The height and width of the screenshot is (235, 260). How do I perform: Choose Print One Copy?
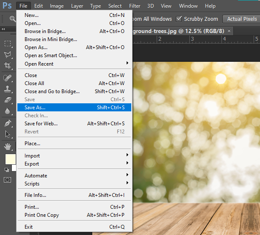pos(74,215)
